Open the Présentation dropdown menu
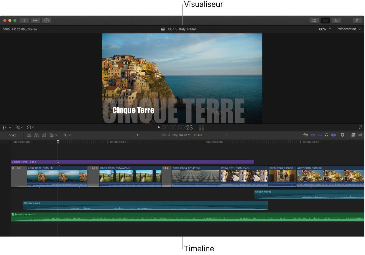365x255 pixels. (x=348, y=29)
